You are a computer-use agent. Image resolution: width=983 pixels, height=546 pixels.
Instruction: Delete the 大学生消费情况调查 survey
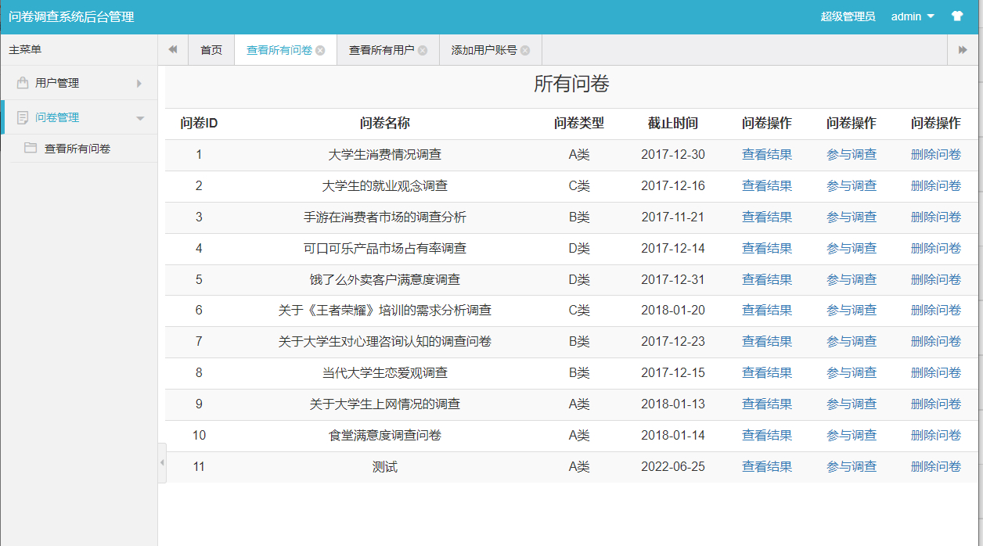point(936,155)
